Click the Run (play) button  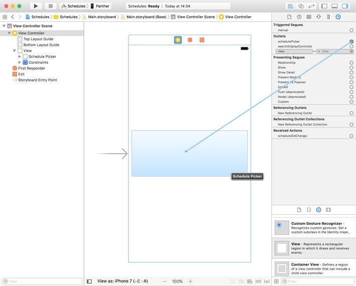pos(36,6)
